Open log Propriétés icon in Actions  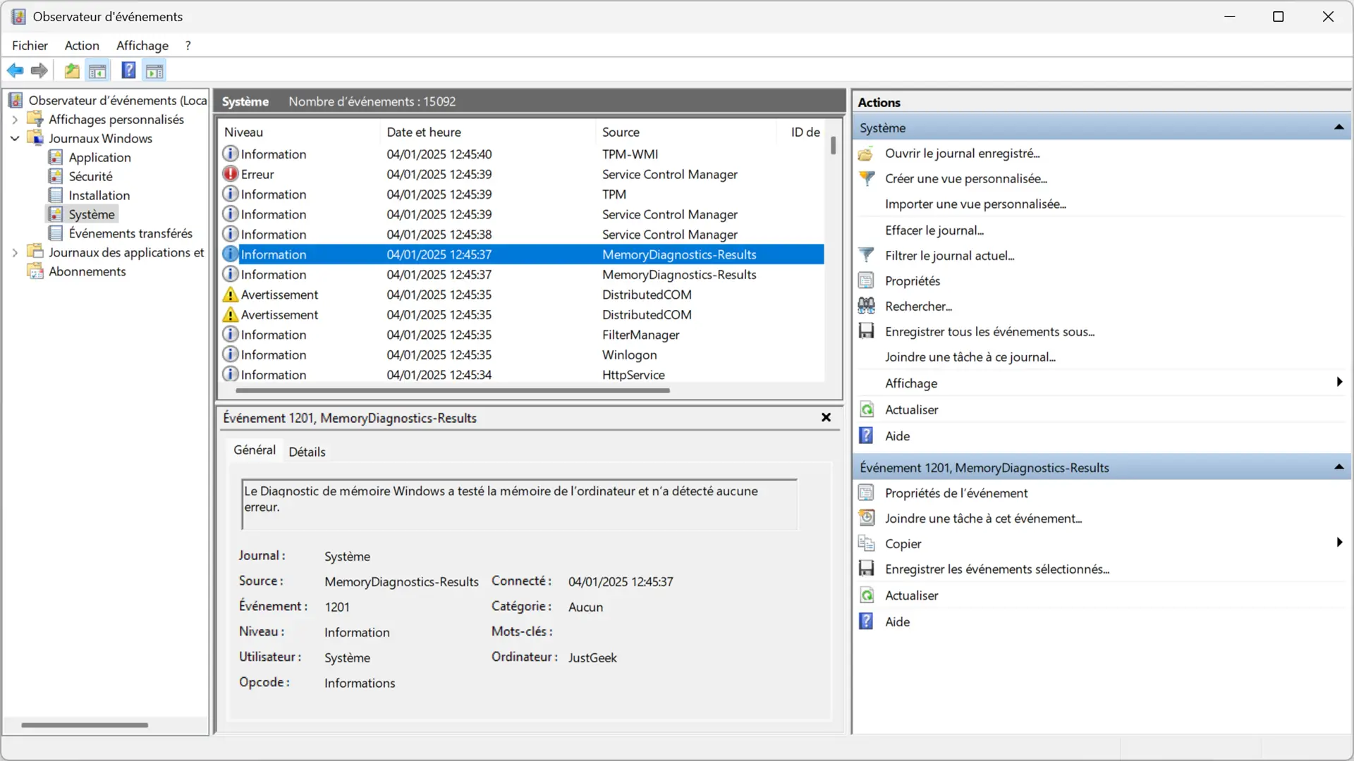coord(867,280)
